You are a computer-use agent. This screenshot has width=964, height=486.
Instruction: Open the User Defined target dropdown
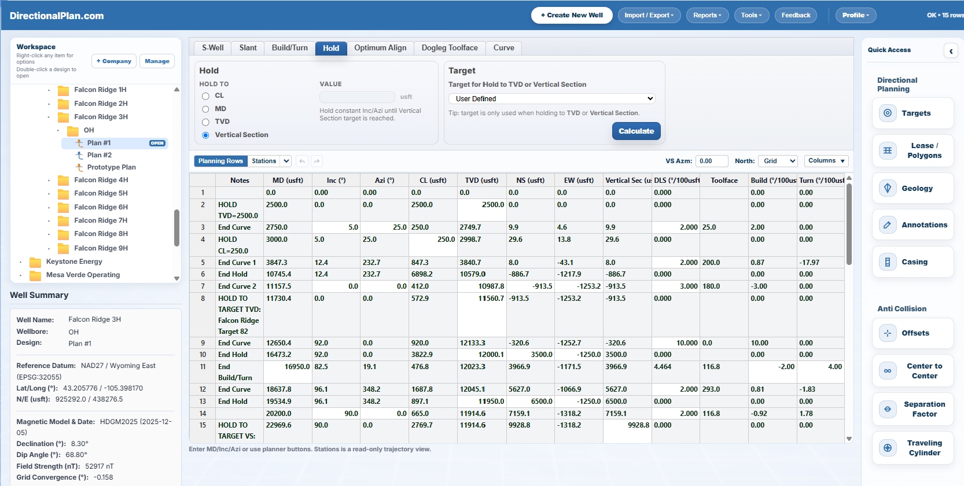[x=552, y=98]
